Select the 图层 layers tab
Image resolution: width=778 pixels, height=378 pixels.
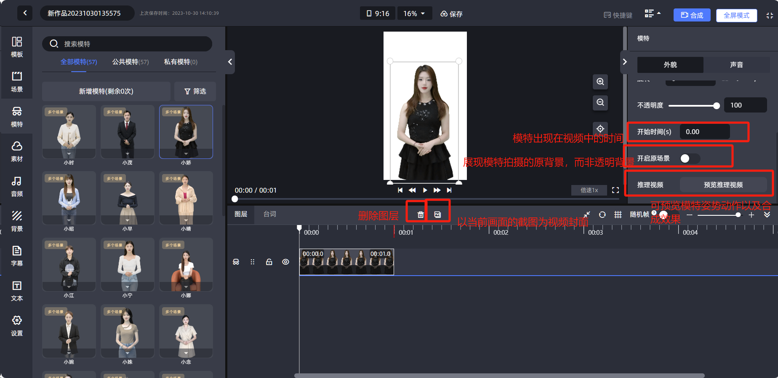(241, 214)
